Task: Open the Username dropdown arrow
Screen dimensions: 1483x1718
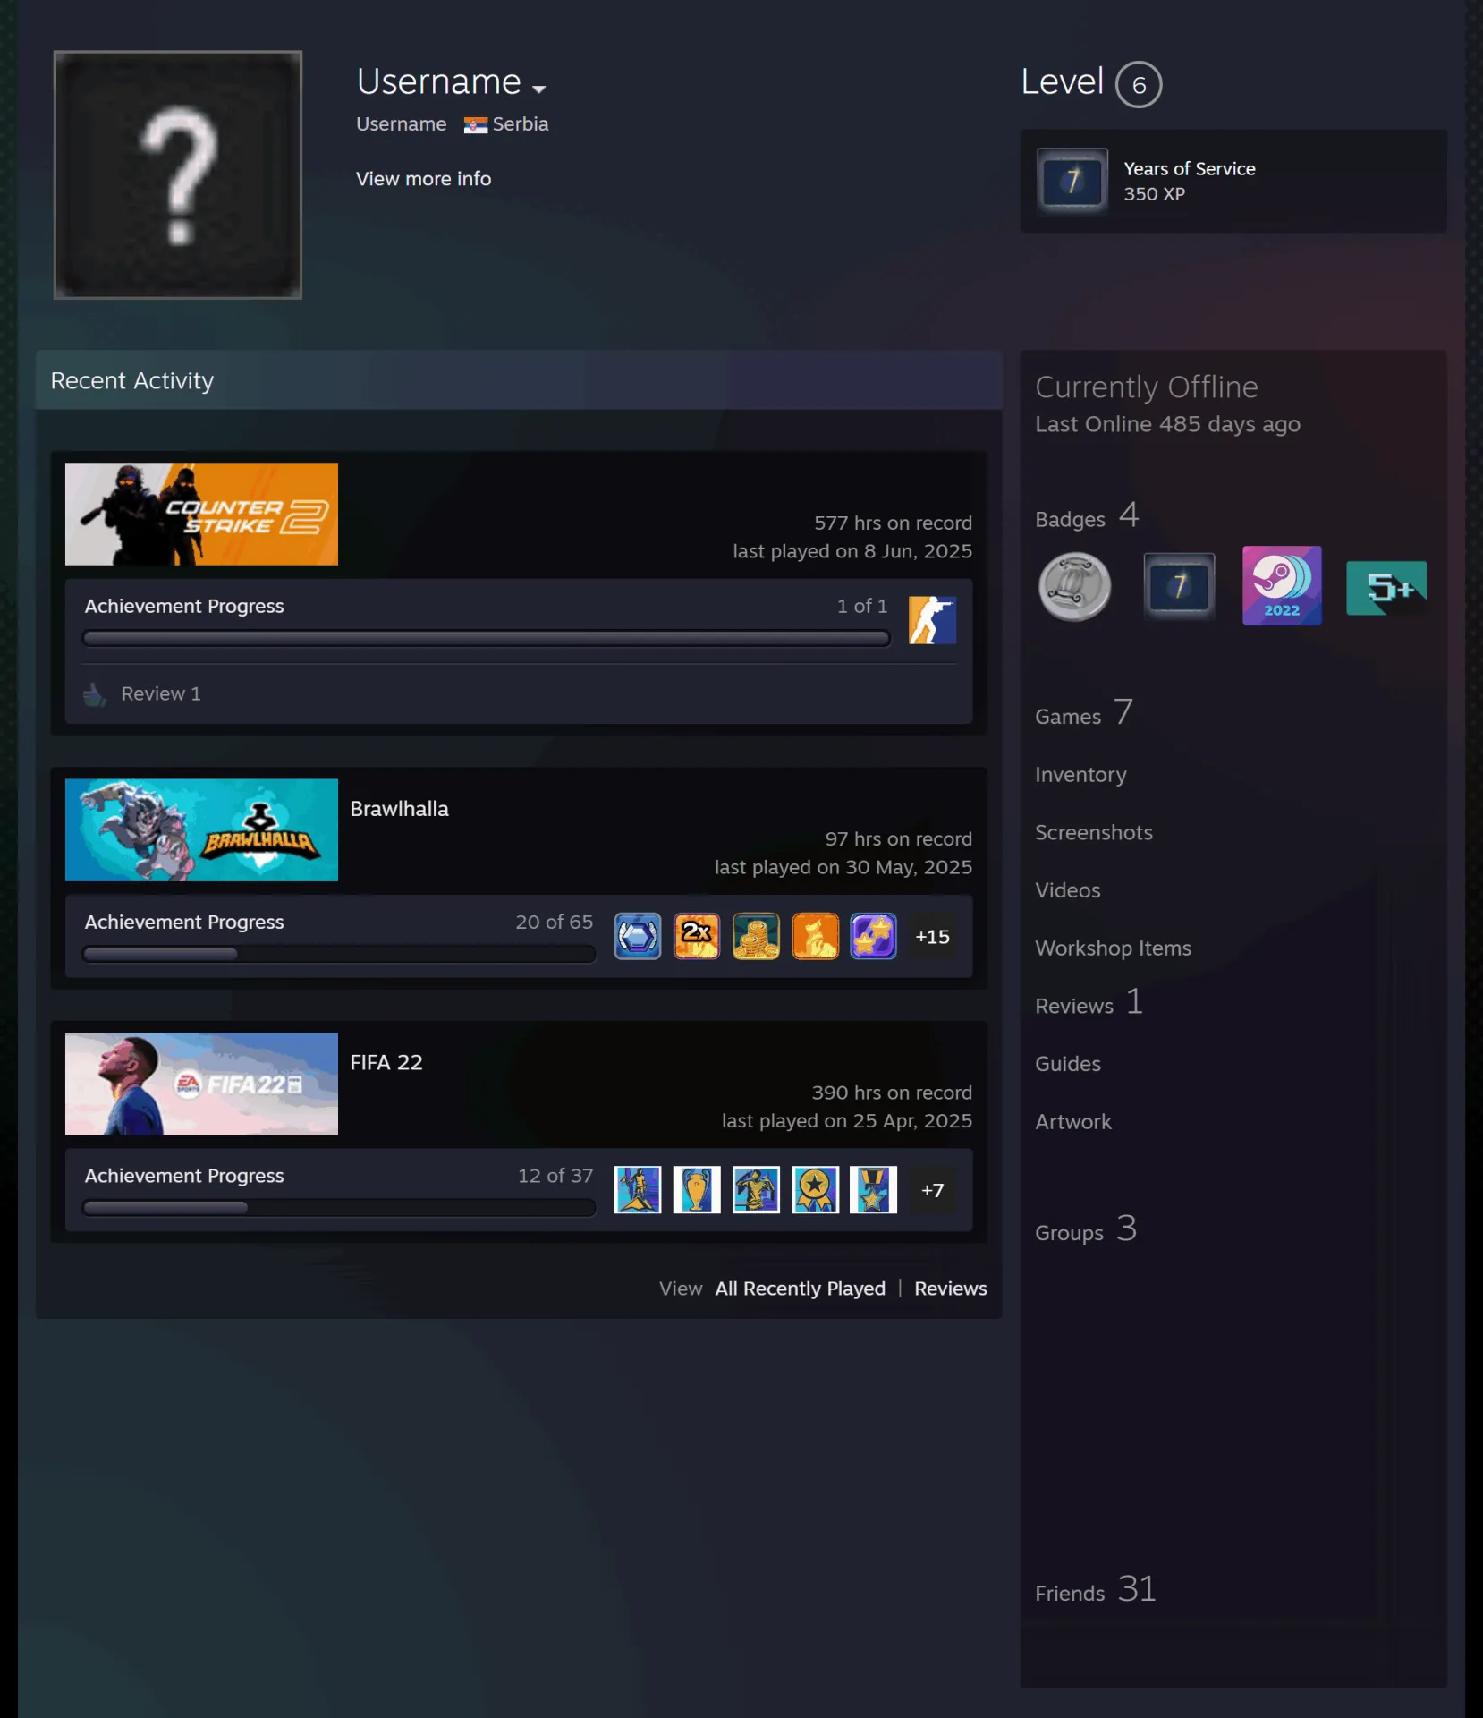Action: click(x=538, y=89)
